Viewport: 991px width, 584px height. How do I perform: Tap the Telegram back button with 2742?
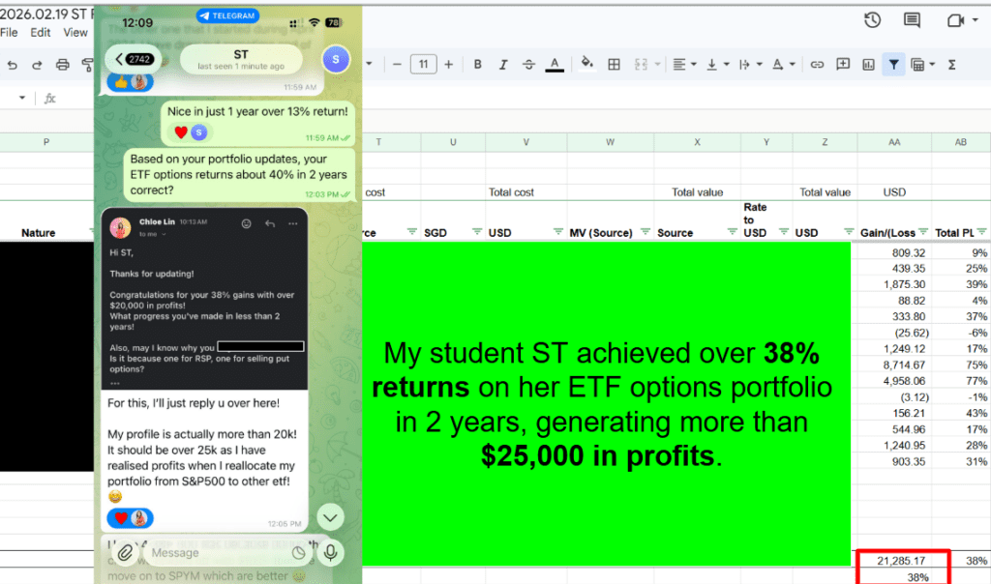(132, 59)
